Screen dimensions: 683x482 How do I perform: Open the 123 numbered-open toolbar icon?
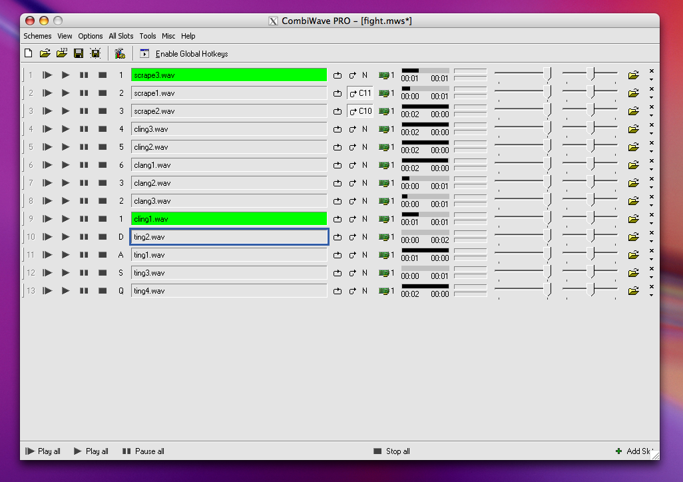point(61,53)
